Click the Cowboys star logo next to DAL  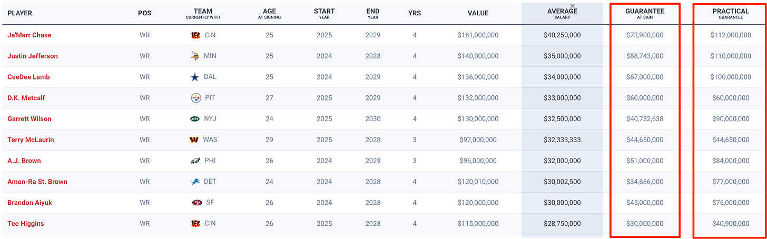pos(195,77)
